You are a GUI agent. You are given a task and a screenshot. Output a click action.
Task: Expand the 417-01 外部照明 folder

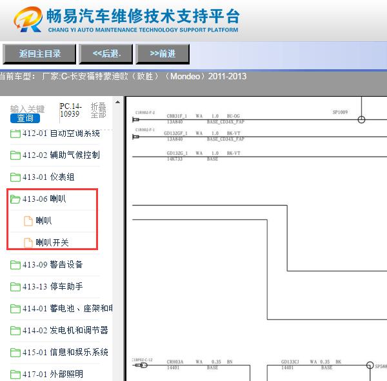[53, 375]
